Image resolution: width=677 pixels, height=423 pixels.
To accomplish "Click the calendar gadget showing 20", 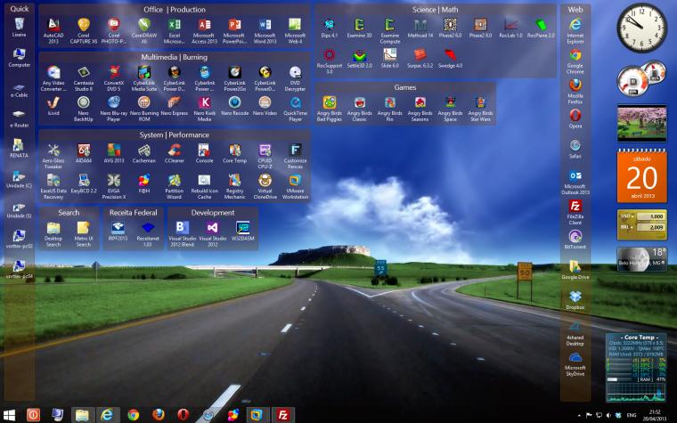I will (x=641, y=175).
